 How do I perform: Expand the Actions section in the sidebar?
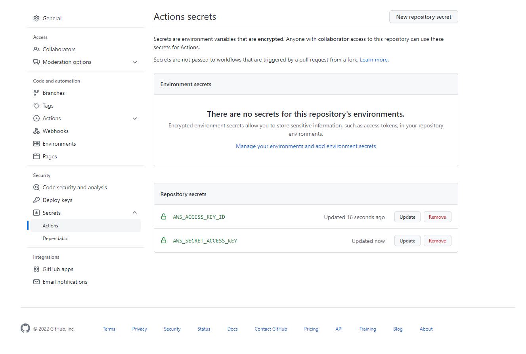[x=135, y=118]
